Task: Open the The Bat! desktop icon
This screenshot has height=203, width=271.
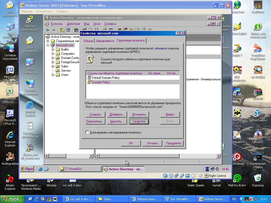Action: point(237,115)
